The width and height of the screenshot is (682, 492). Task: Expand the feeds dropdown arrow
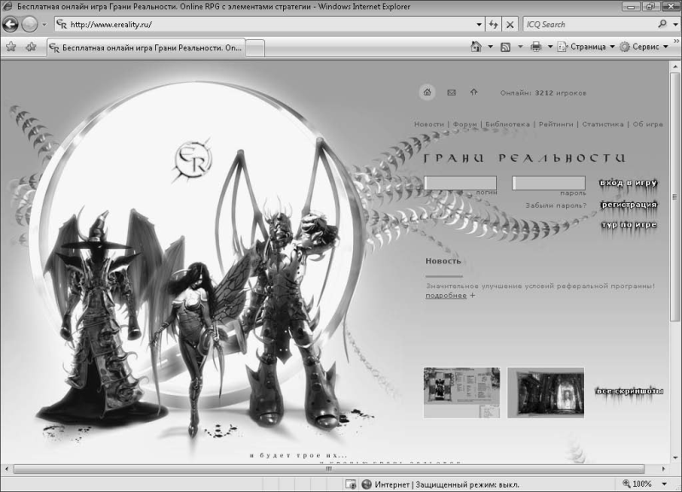coord(520,47)
